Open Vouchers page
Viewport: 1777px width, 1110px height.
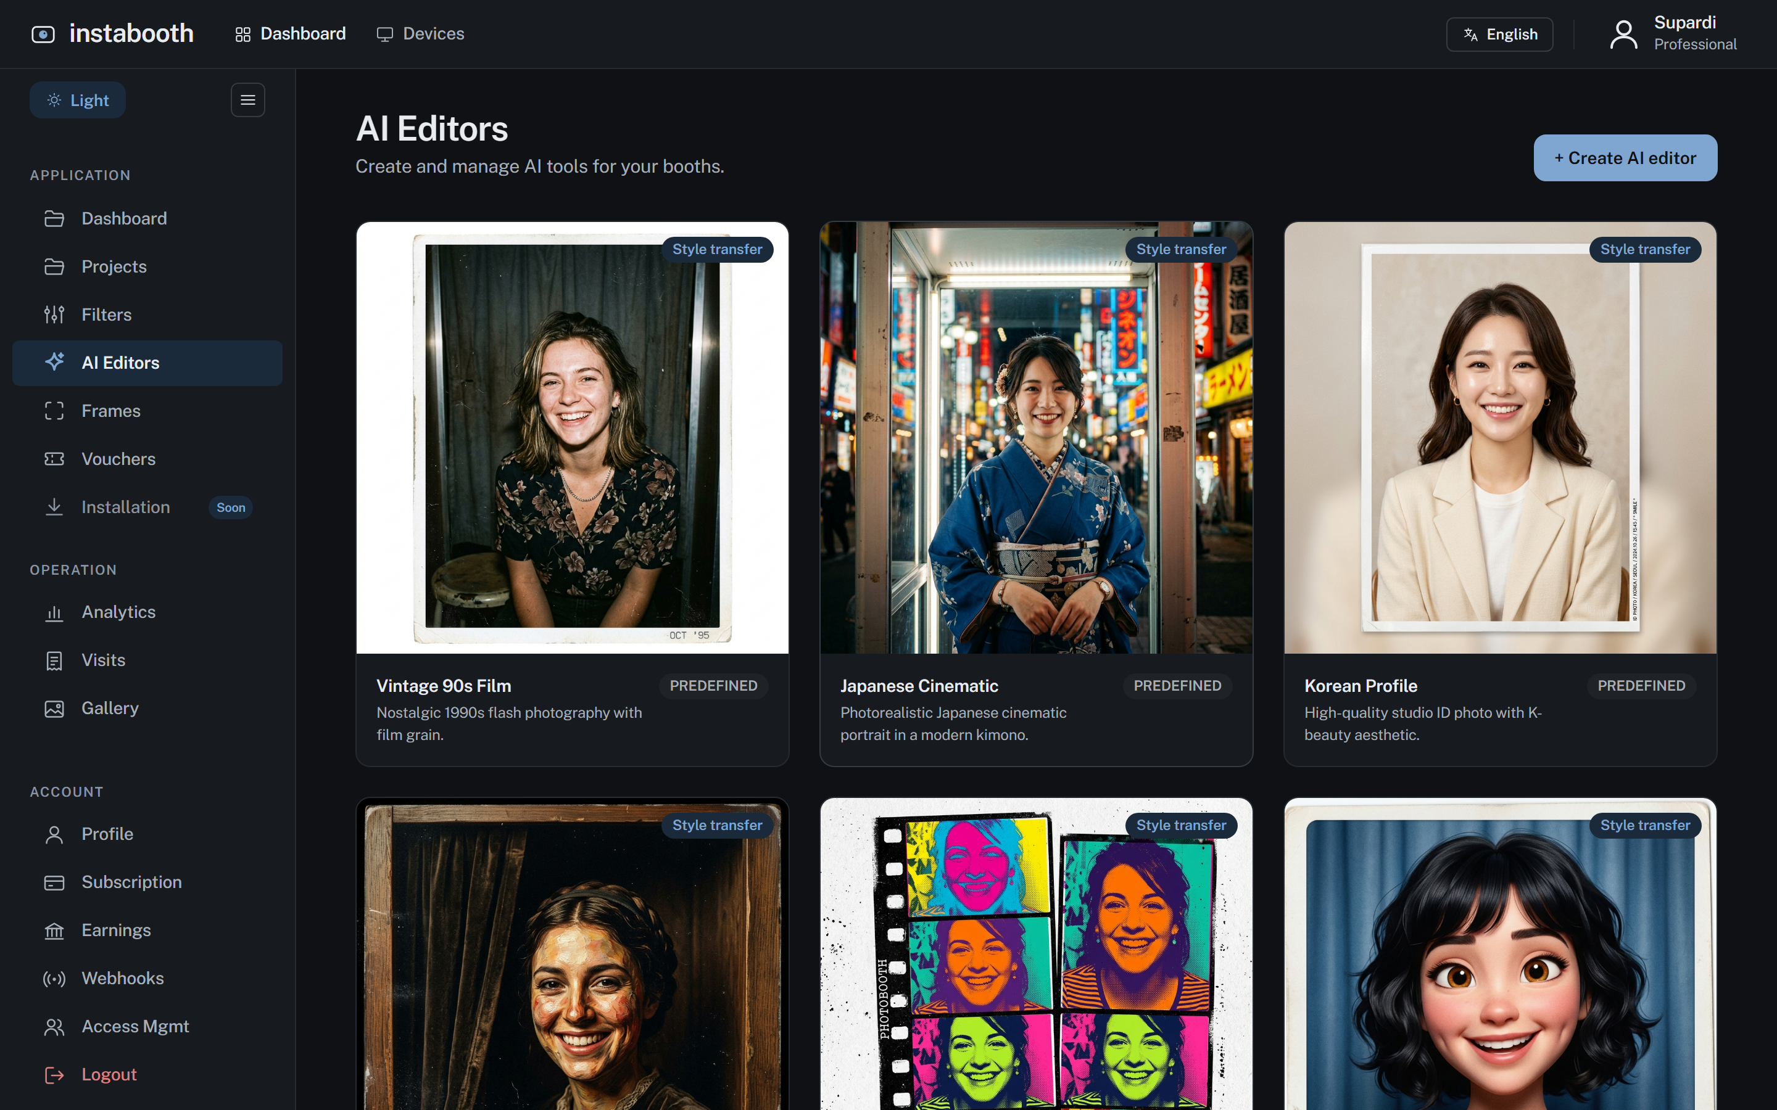click(x=147, y=459)
